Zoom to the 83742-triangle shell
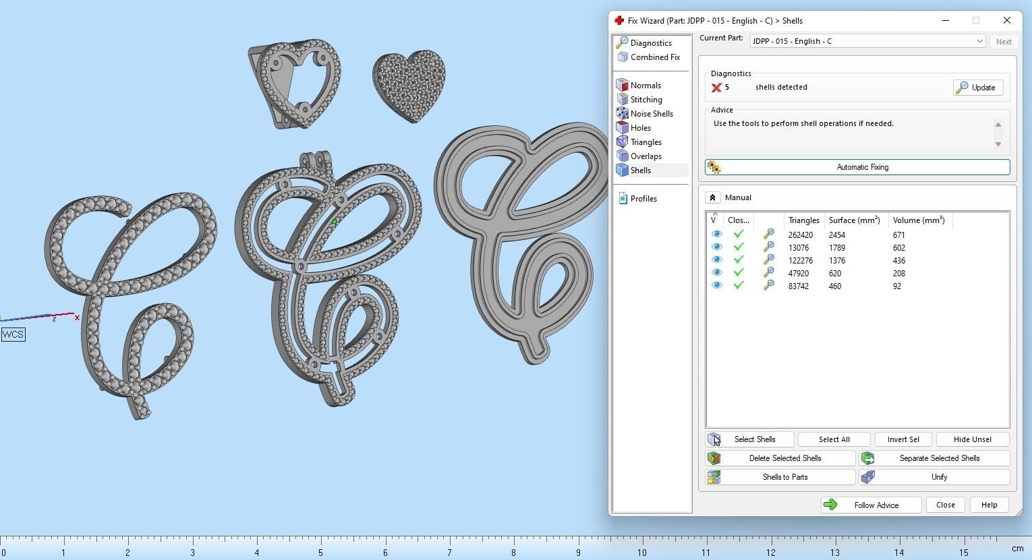1032x560 pixels. click(768, 286)
